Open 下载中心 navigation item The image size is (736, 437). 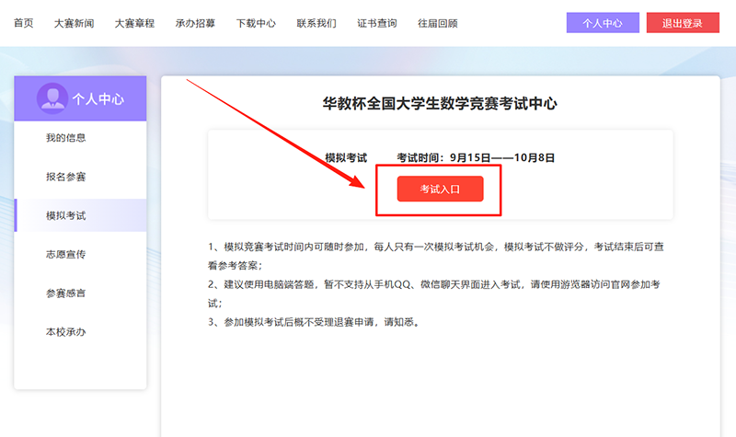(x=256, y=23)
